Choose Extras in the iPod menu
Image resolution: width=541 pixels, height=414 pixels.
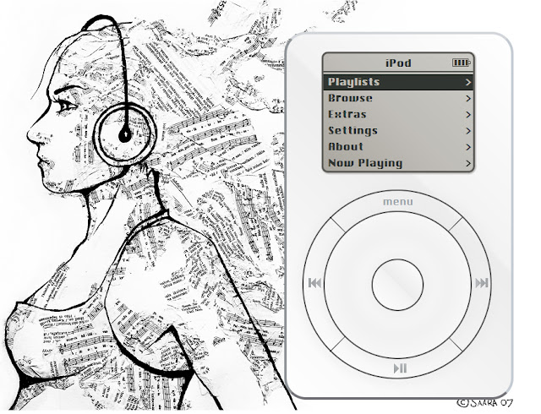[398, 115]
